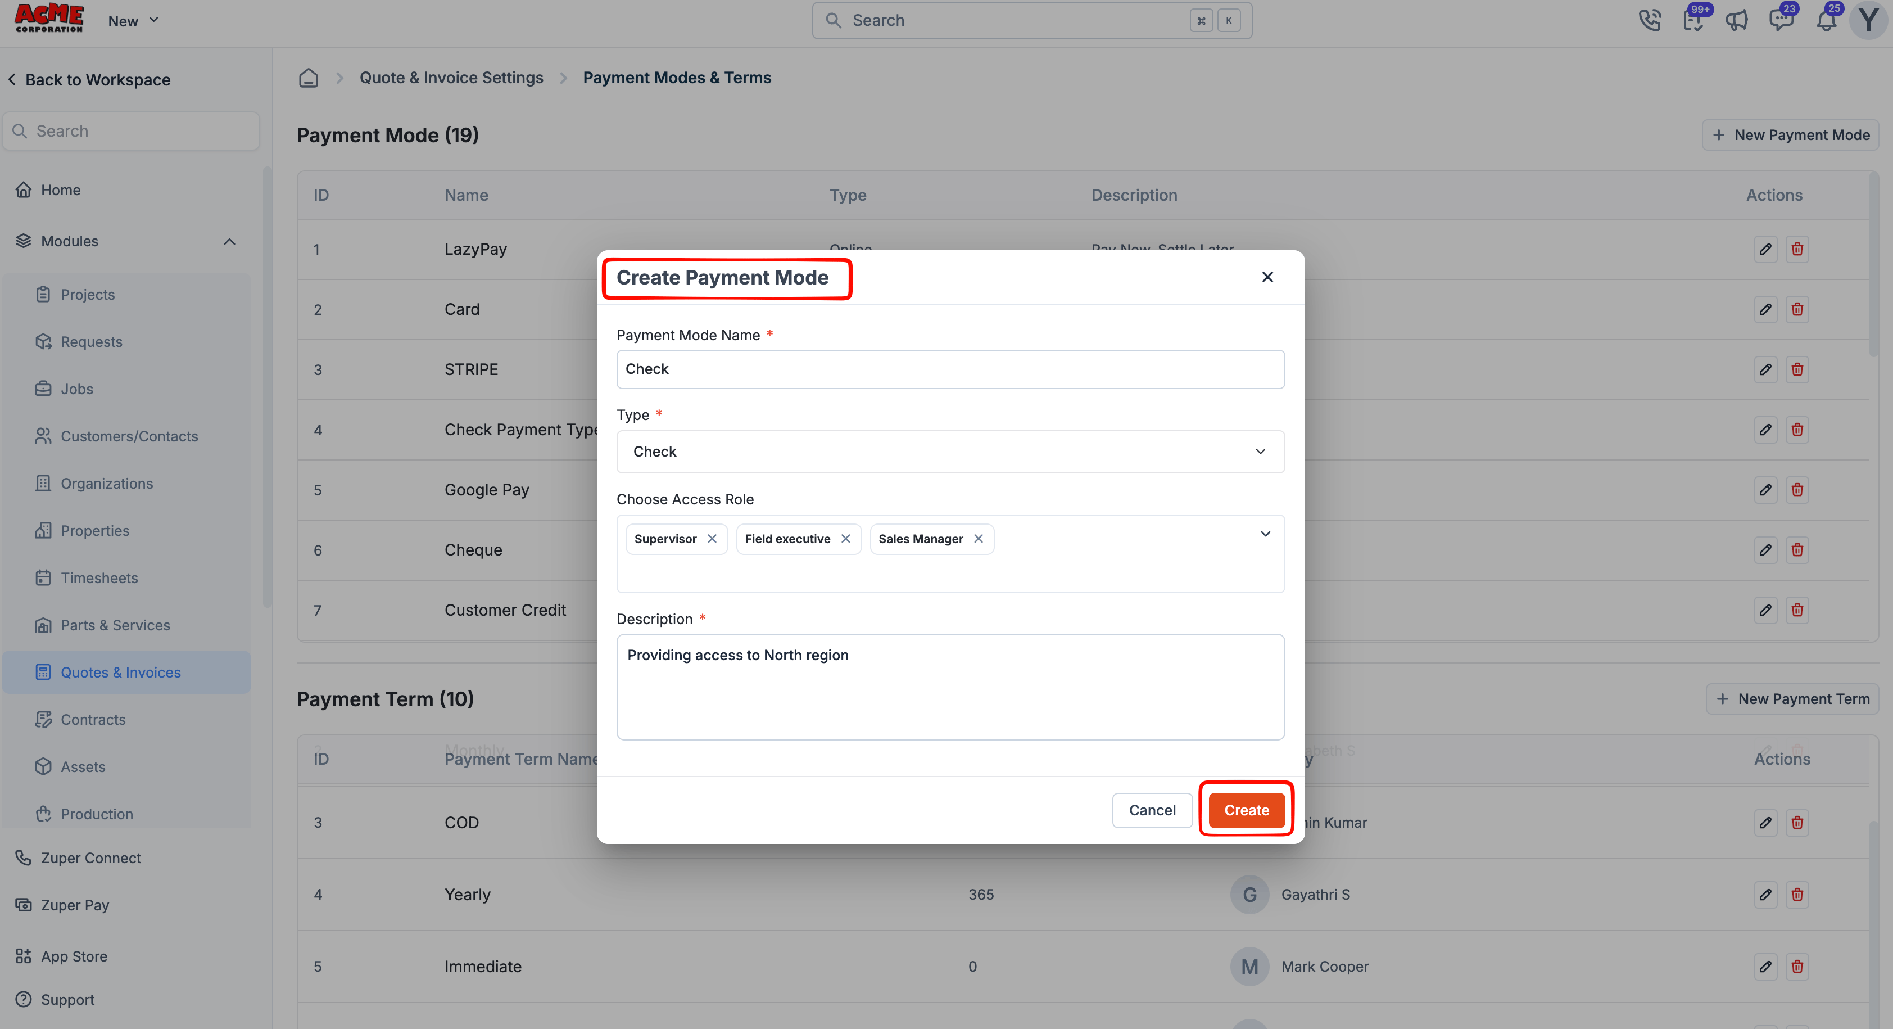The height and width of the screenshot is (1029, 1893).
Task: Click the Payment Mode Name input field
Action: tap(950, 369)
